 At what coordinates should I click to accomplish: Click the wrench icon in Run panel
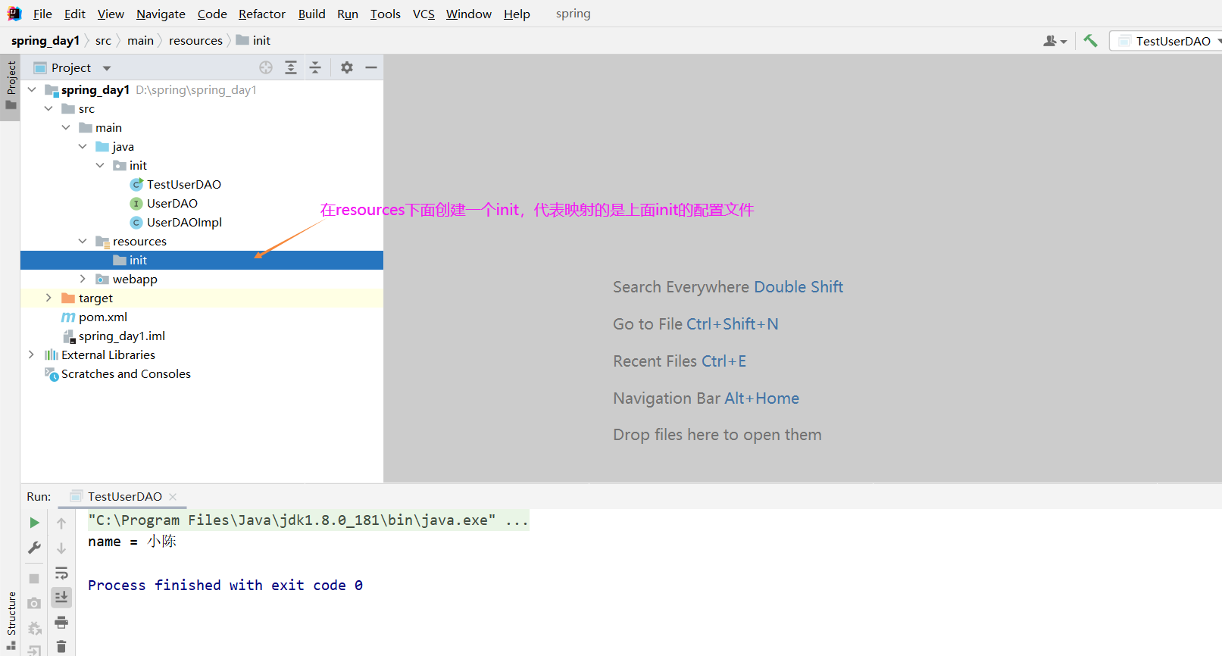34,548
